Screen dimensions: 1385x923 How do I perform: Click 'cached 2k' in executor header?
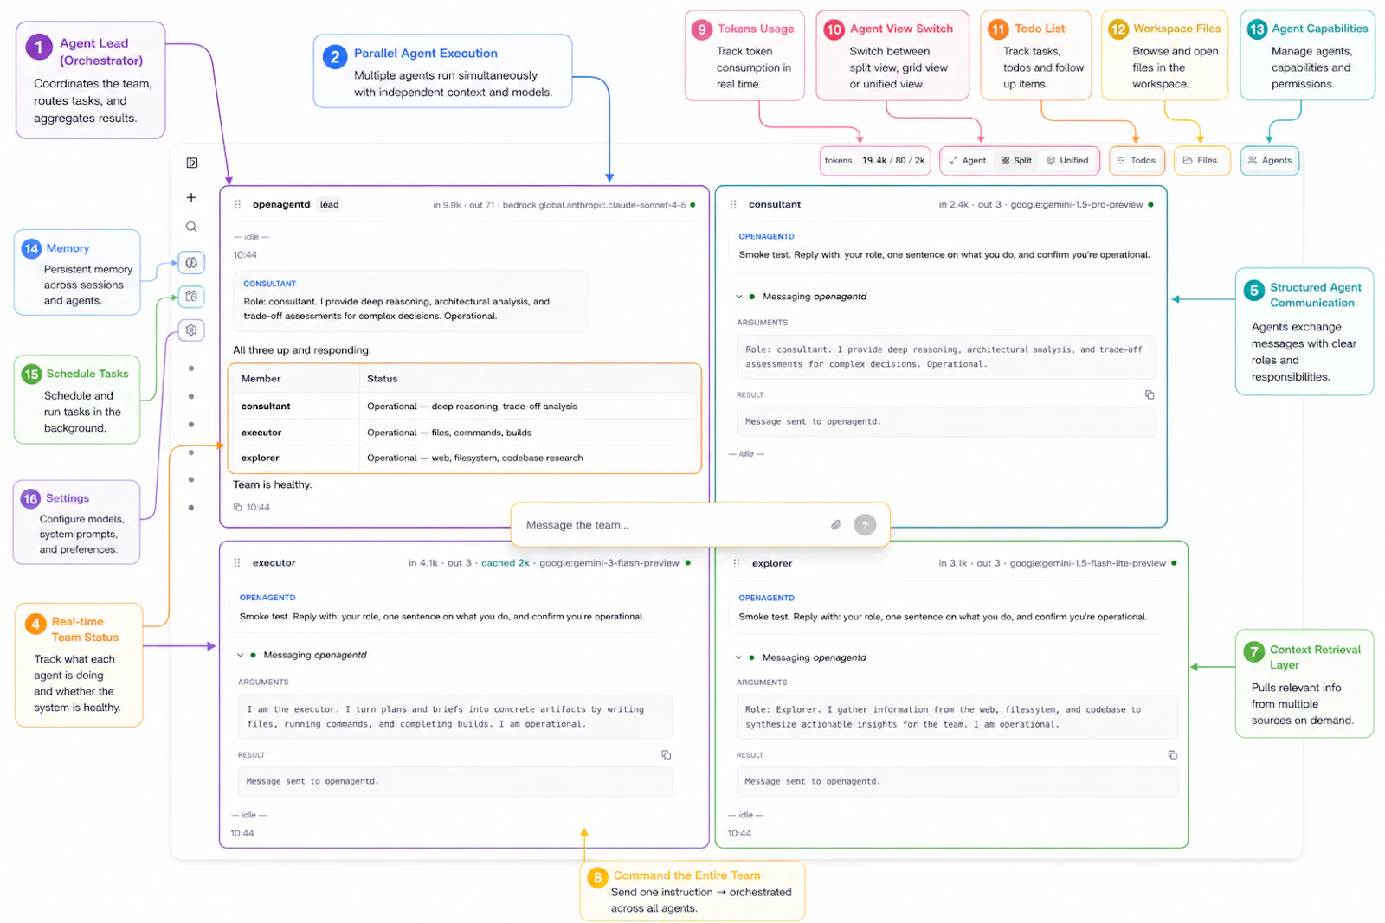tap(506, 563)
